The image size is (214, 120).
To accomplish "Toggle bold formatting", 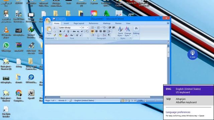I will (61, 31).
